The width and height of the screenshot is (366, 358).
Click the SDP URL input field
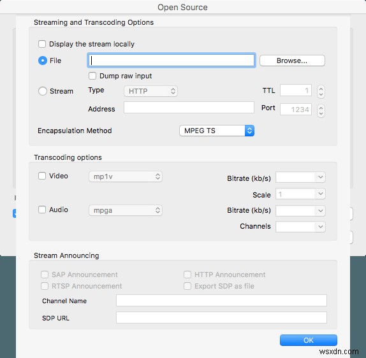[x=221, y=318]
